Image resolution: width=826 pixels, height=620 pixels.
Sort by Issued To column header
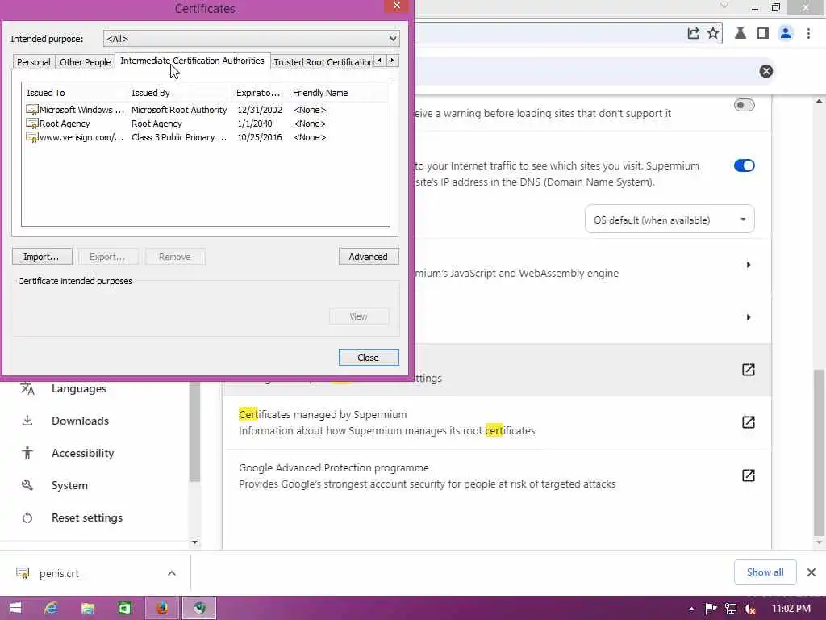[x=75, y=93]
